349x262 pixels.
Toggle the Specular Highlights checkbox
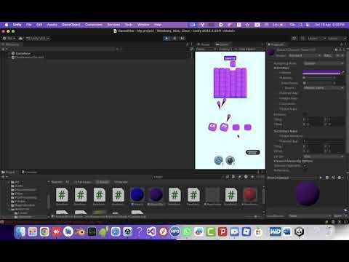click(305, 166)
